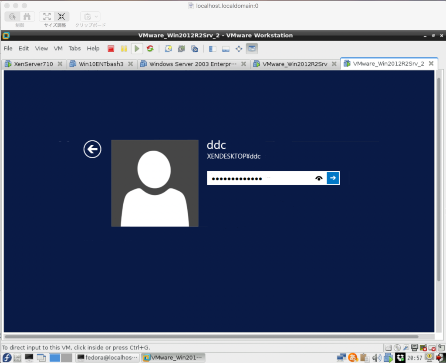The image size is (446, 363).
Task: Click the full screen mode icon
Action: (x=239, y=49)
